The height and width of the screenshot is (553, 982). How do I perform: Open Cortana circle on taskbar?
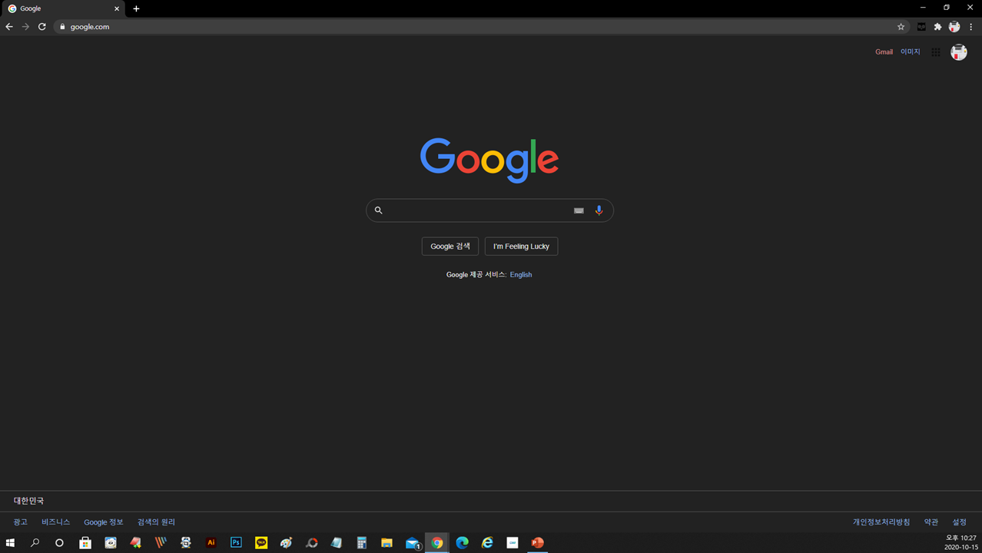[x=59, y=543]
